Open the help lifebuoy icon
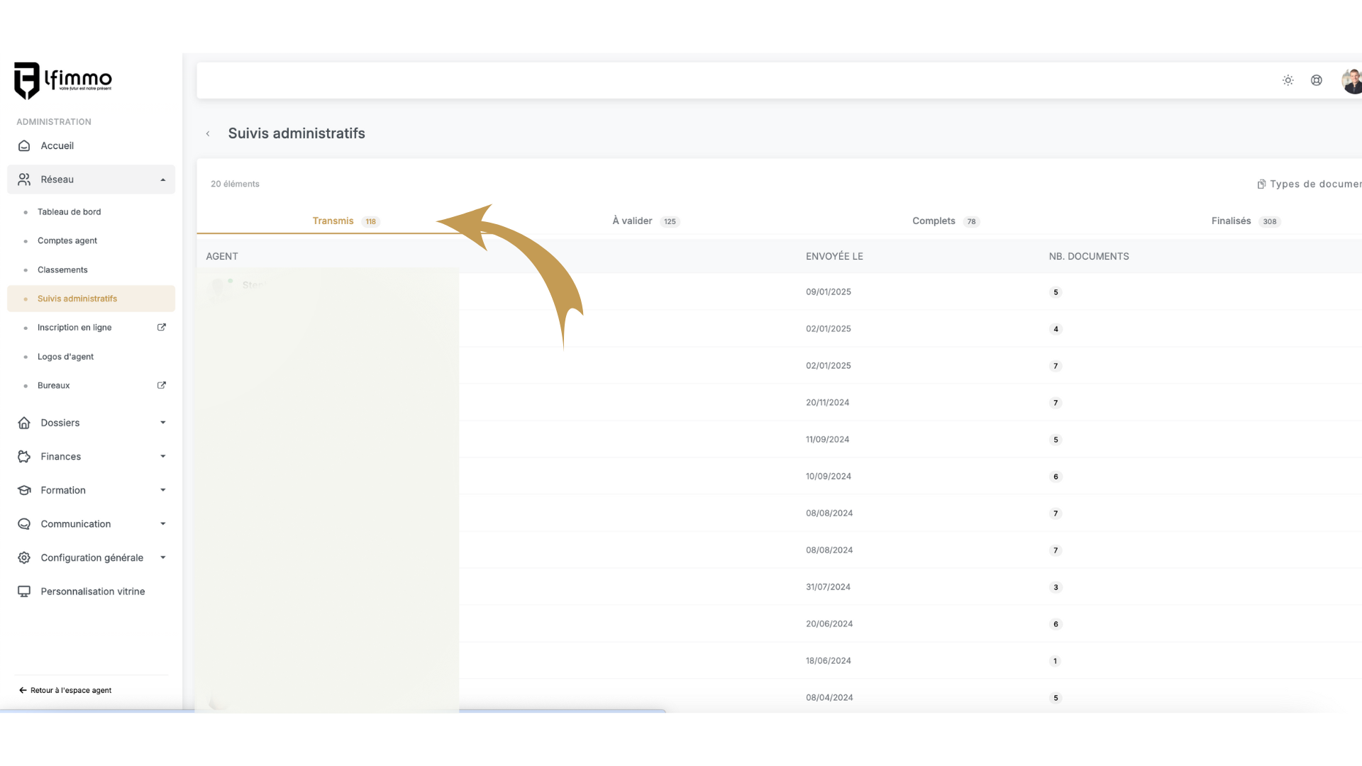 [1316, 80]
